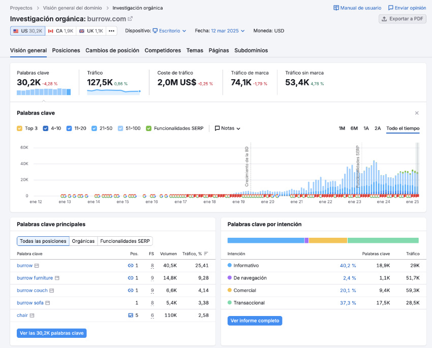Select Visión general tab

click(28, 50)
